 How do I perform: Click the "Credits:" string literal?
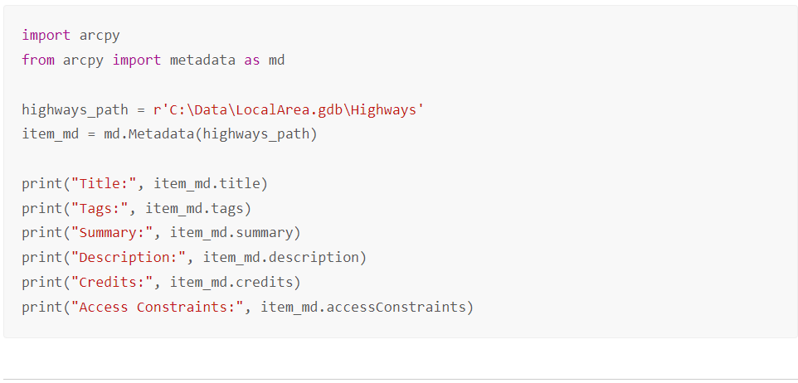[x=112, y=282]
